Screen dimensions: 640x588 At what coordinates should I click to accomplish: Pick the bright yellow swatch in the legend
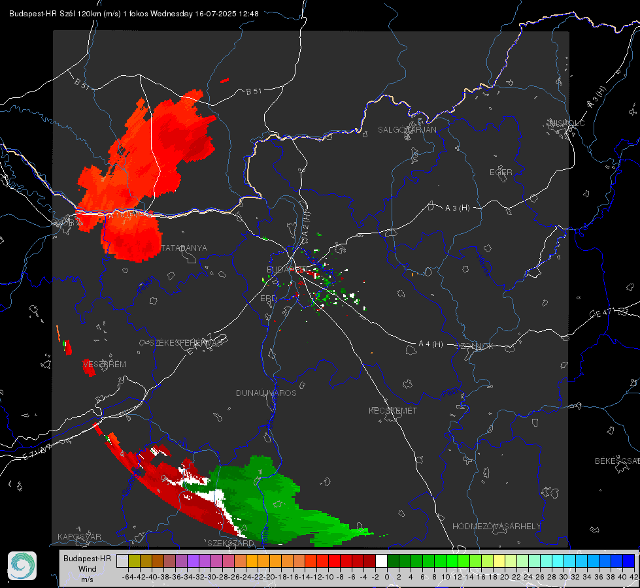coord(499,561)
